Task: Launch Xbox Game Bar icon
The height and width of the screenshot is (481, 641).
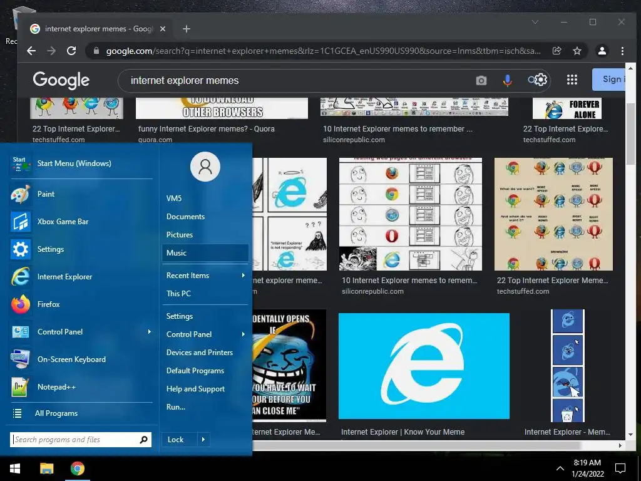Action: 21,221
